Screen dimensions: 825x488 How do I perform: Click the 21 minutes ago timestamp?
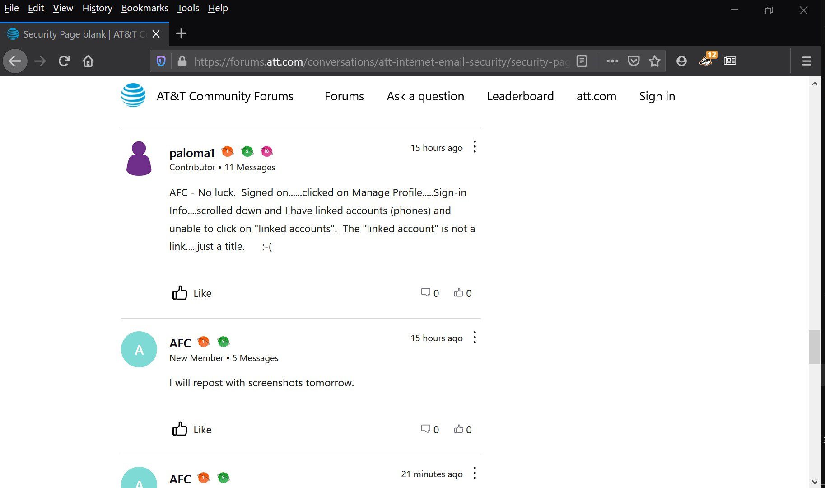(432, 474)
